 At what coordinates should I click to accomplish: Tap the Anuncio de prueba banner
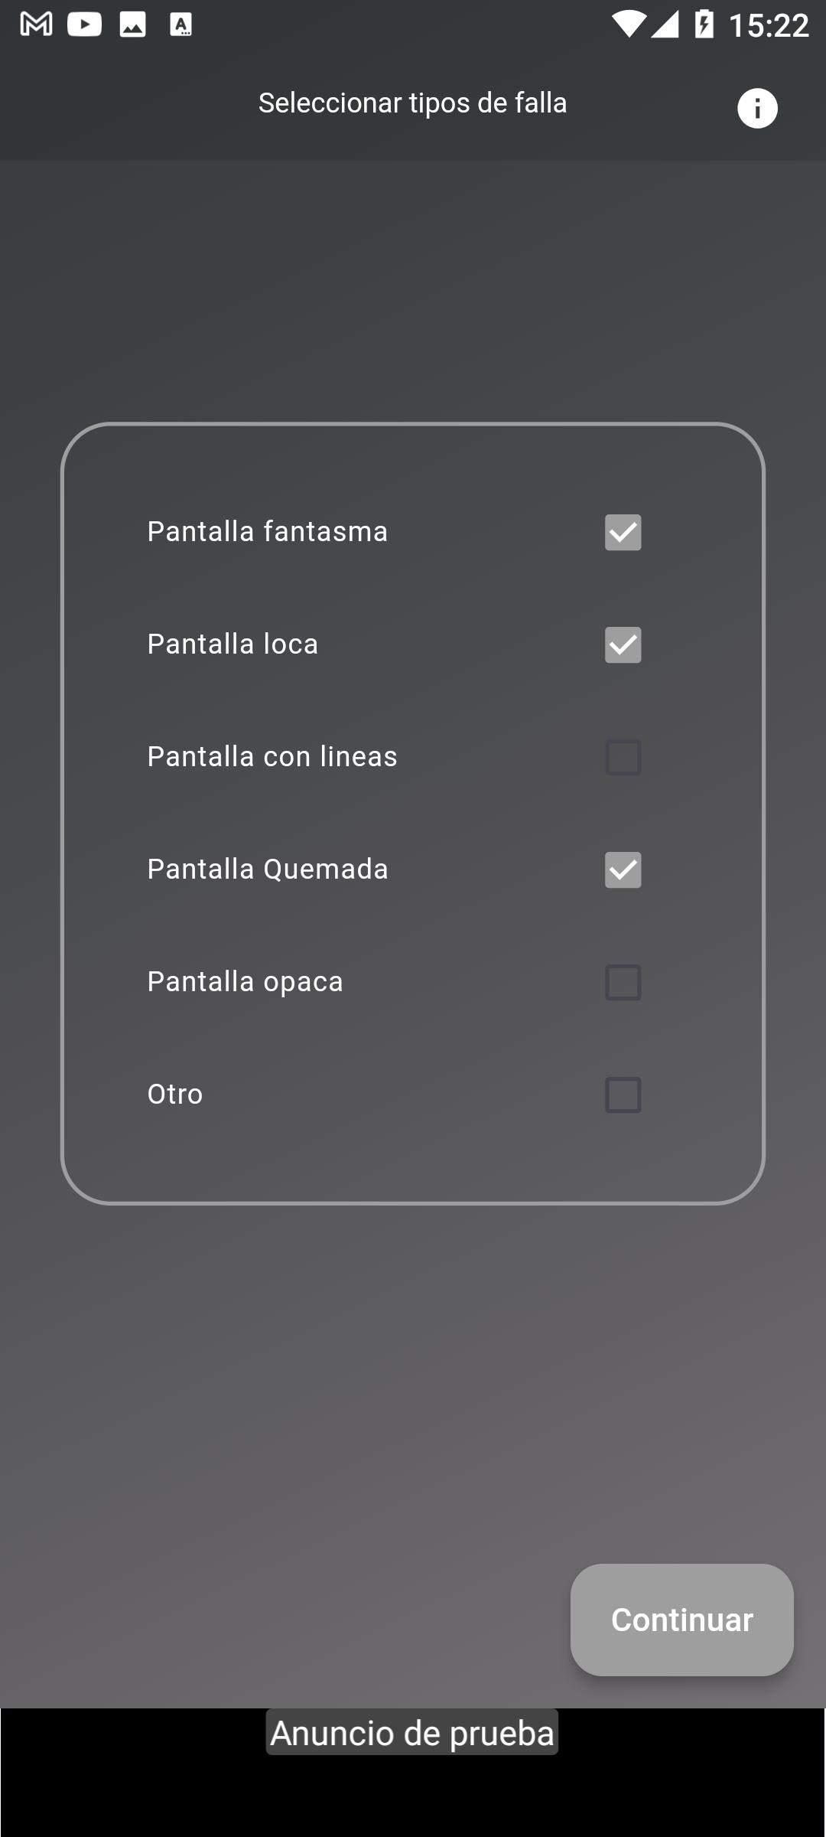pyautogui.click(x=412, y=1733)
